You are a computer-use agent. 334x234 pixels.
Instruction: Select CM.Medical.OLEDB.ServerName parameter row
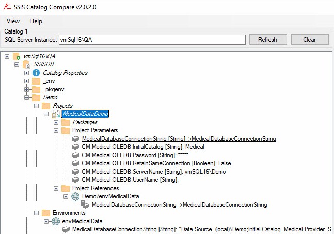point(154,172)
